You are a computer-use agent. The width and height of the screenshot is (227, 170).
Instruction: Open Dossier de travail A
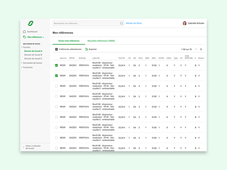(33, 51)
